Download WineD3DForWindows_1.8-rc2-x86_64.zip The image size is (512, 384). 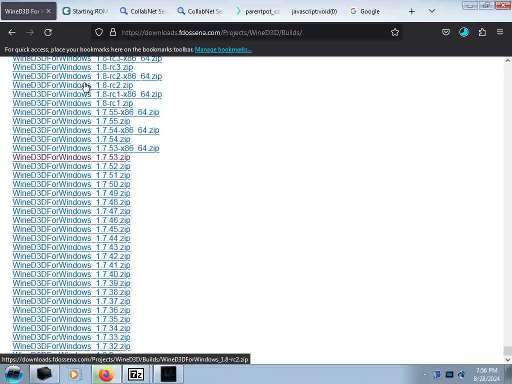click(x=87, y=76)
